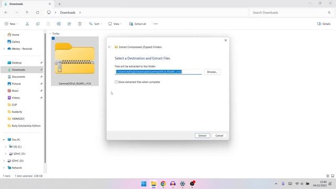
Task: Close the Extract Compressed Folders dialog
Action: tap(226, 40)
